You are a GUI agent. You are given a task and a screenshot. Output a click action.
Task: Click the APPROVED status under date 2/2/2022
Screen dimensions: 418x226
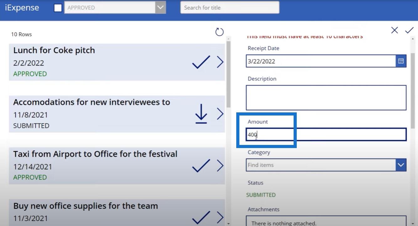pyautogui.click(x=30, y=74)
